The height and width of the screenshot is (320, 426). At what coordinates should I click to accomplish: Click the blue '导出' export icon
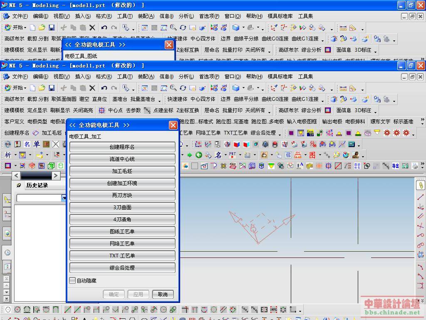coord(395,166)
